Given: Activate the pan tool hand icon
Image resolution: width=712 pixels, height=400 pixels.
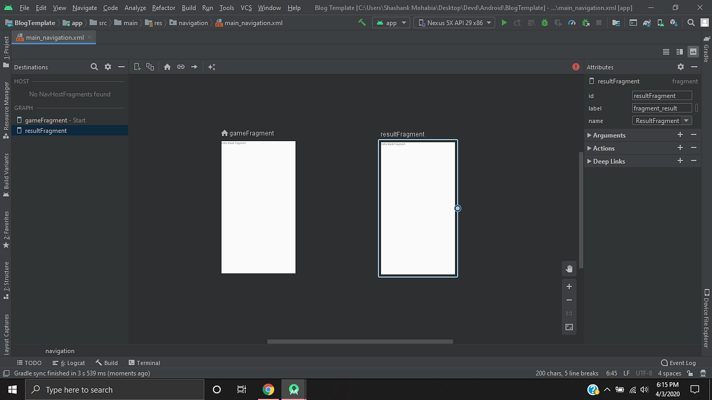Looking at the screenshot, I should [568, 268].
